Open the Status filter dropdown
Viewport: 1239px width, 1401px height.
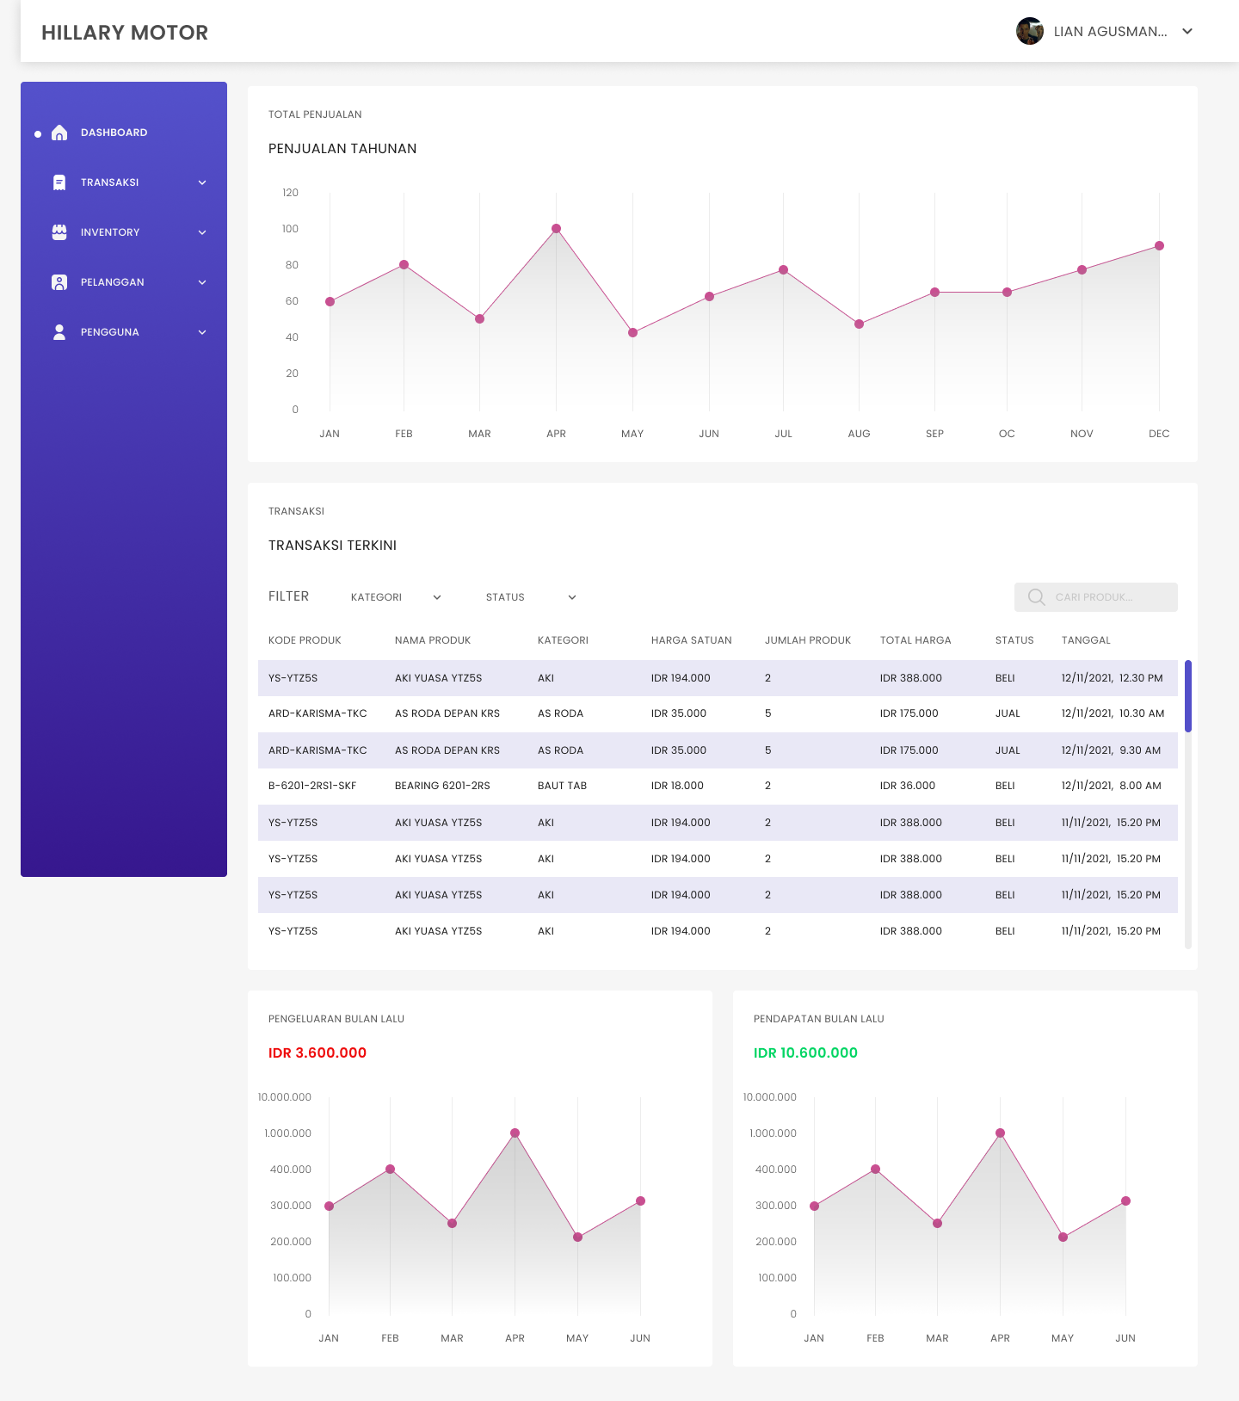click(530, 597)
